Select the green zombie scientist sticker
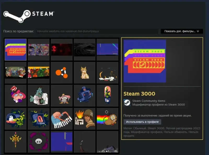This screenshot has width=209, height=155. coord(38,96)
